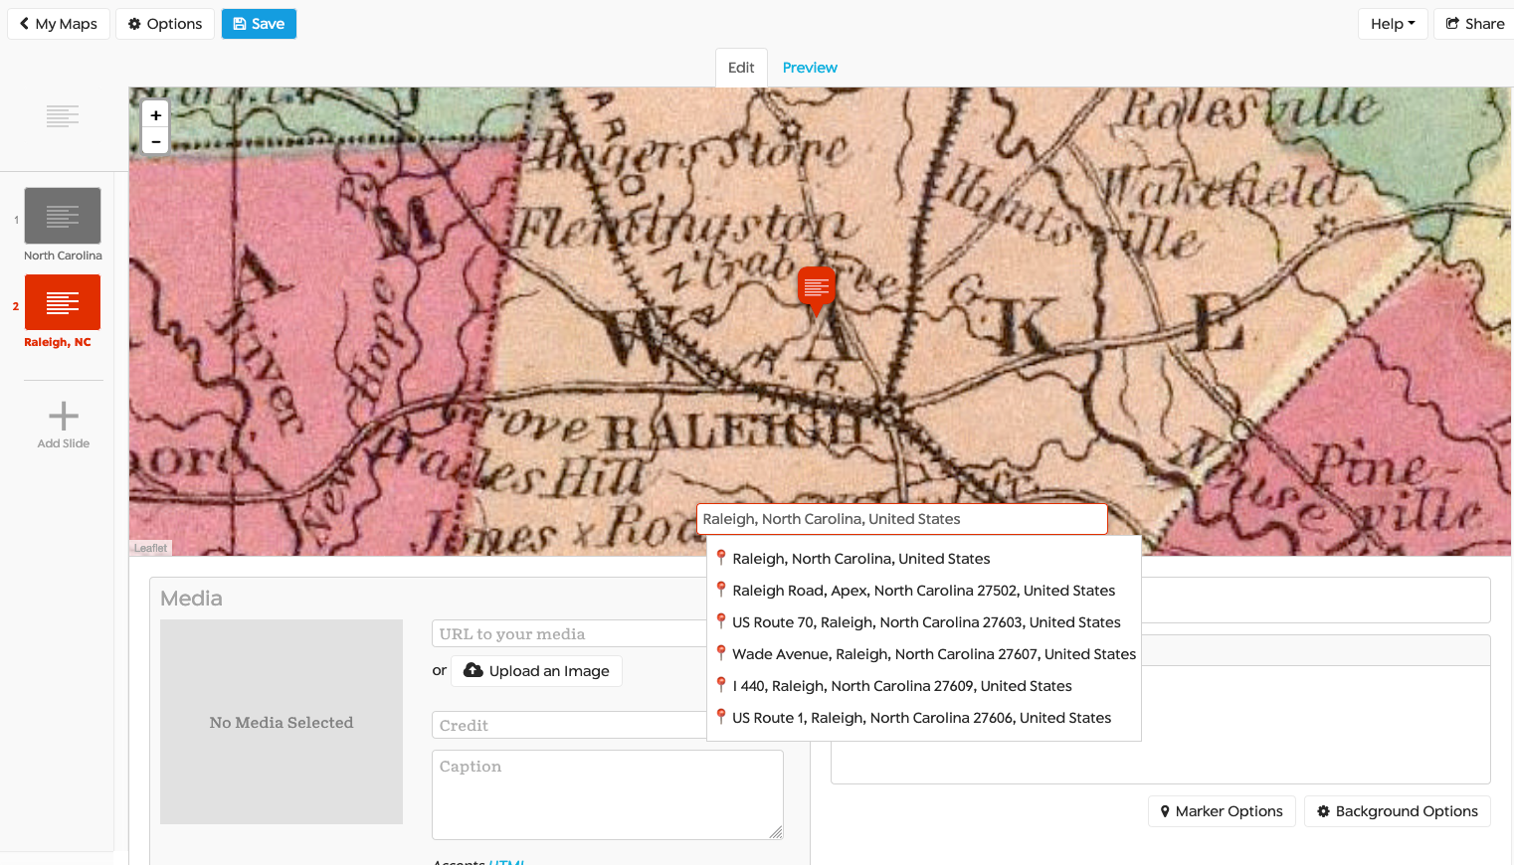Select the North Carolina slide thumbnail

click(x=63, y=215)
